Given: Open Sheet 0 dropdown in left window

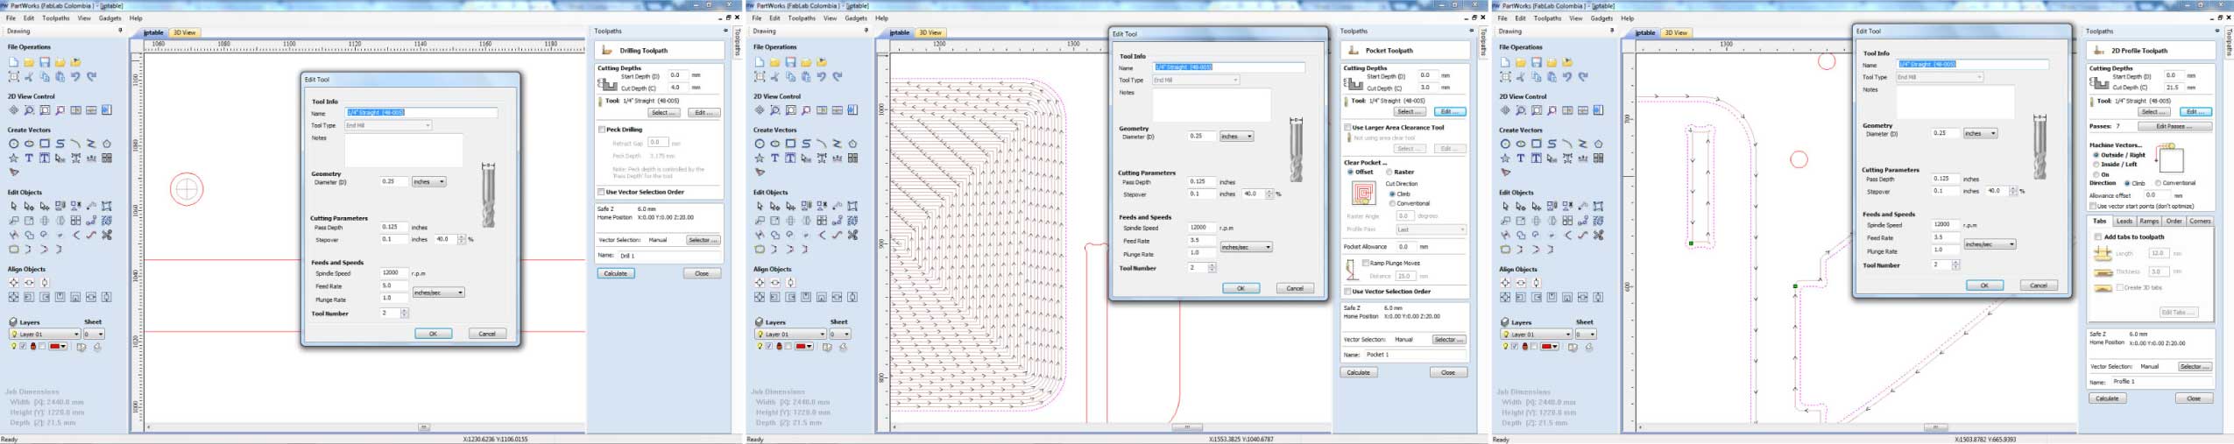Looking at the screenshot, I should tap(94, 335).
